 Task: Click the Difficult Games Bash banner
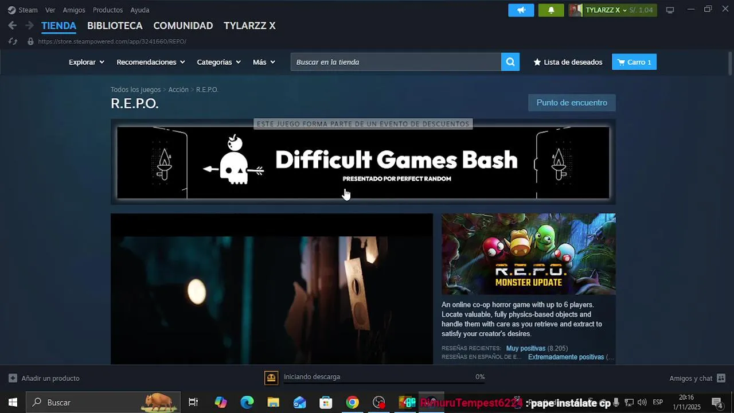[363, 162]
